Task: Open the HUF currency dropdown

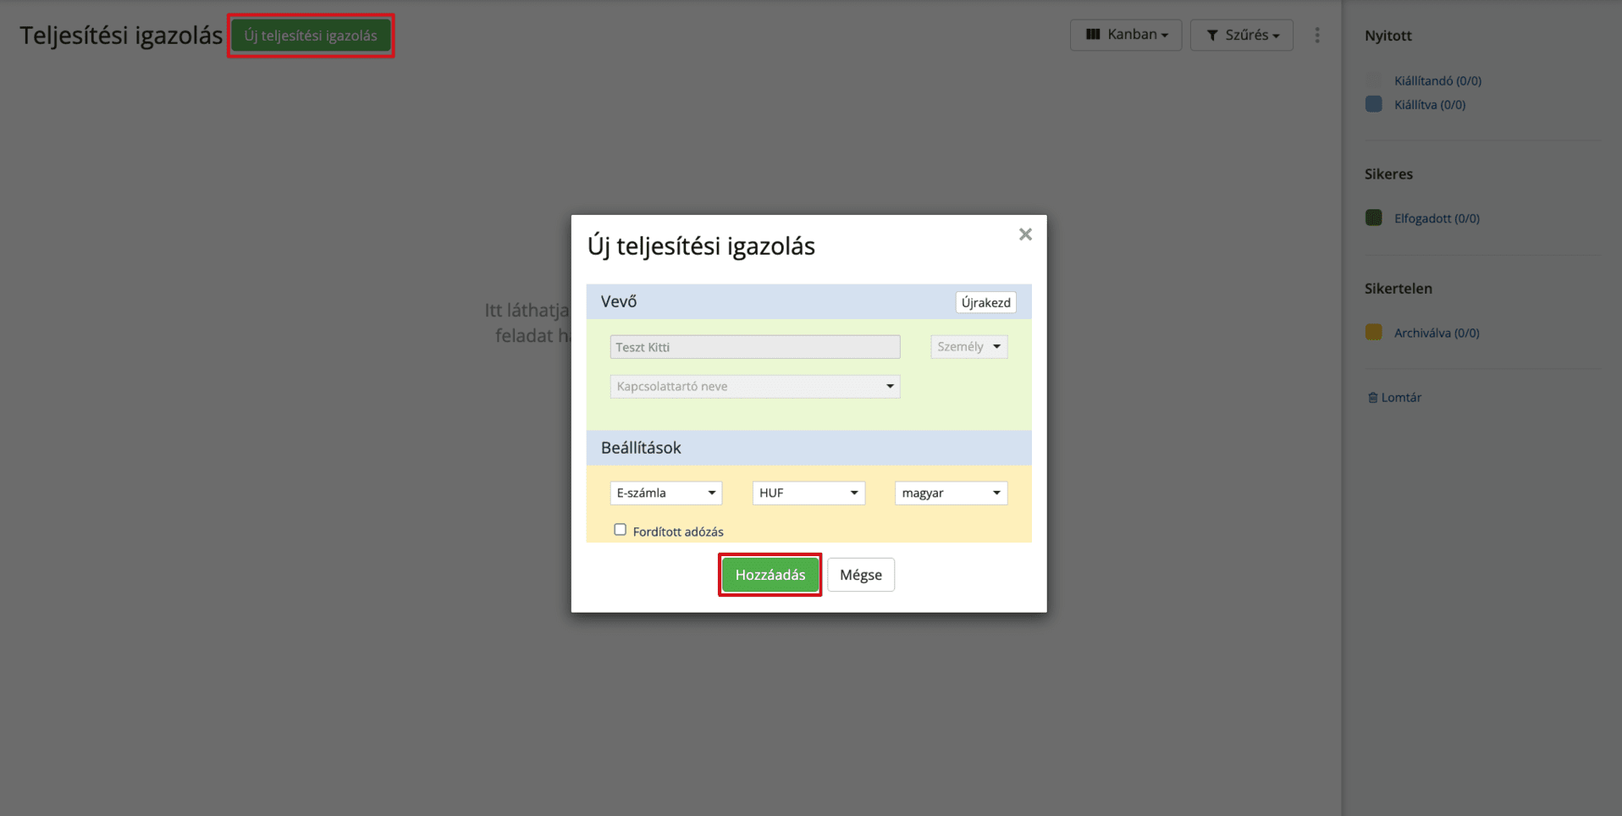Action: click(x=808, y=493)
